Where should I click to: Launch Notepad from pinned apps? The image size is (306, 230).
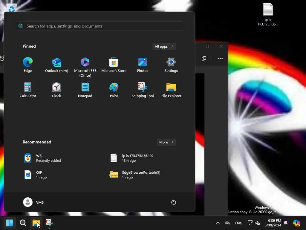85,90
